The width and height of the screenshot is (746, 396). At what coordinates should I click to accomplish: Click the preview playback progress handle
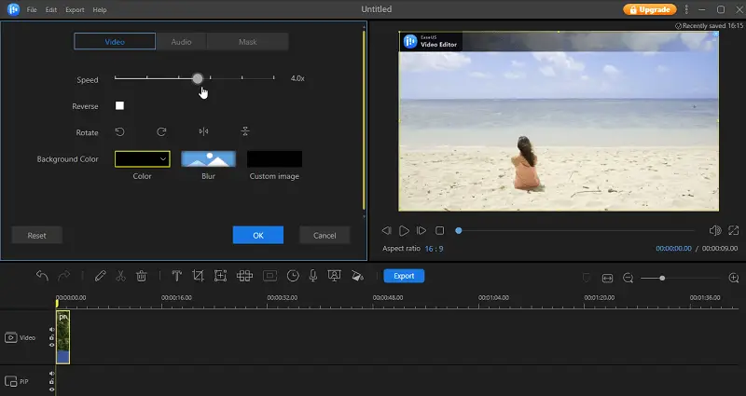click(x=458, y=230)
